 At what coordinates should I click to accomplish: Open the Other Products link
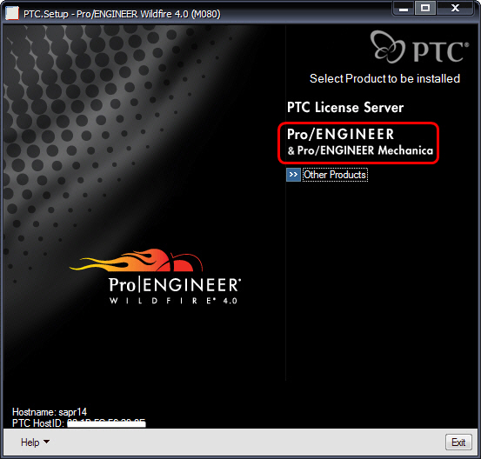click(x=335, y=175)
